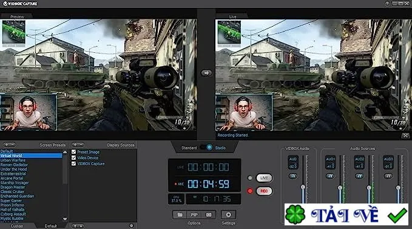Click the VIDBOX Capture logo
Image resolution: width=412 pixels, height=229 pixels.
point(20,4)
